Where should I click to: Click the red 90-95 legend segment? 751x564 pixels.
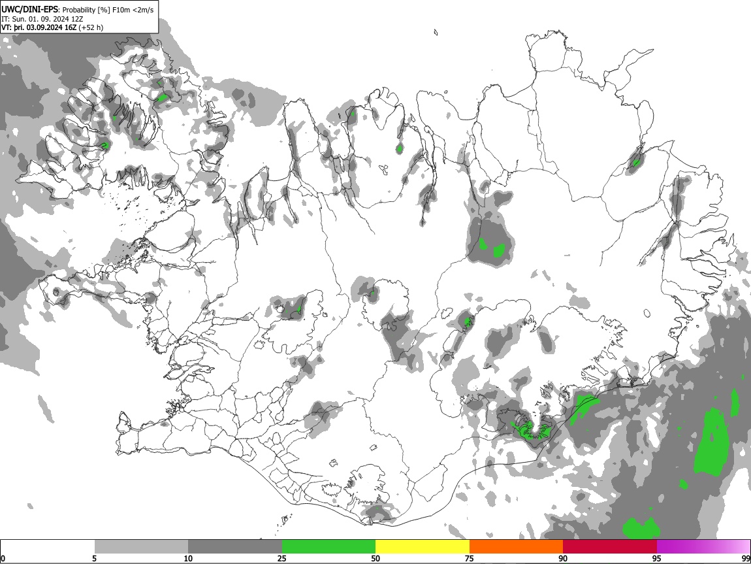click(x=610, y=547)
